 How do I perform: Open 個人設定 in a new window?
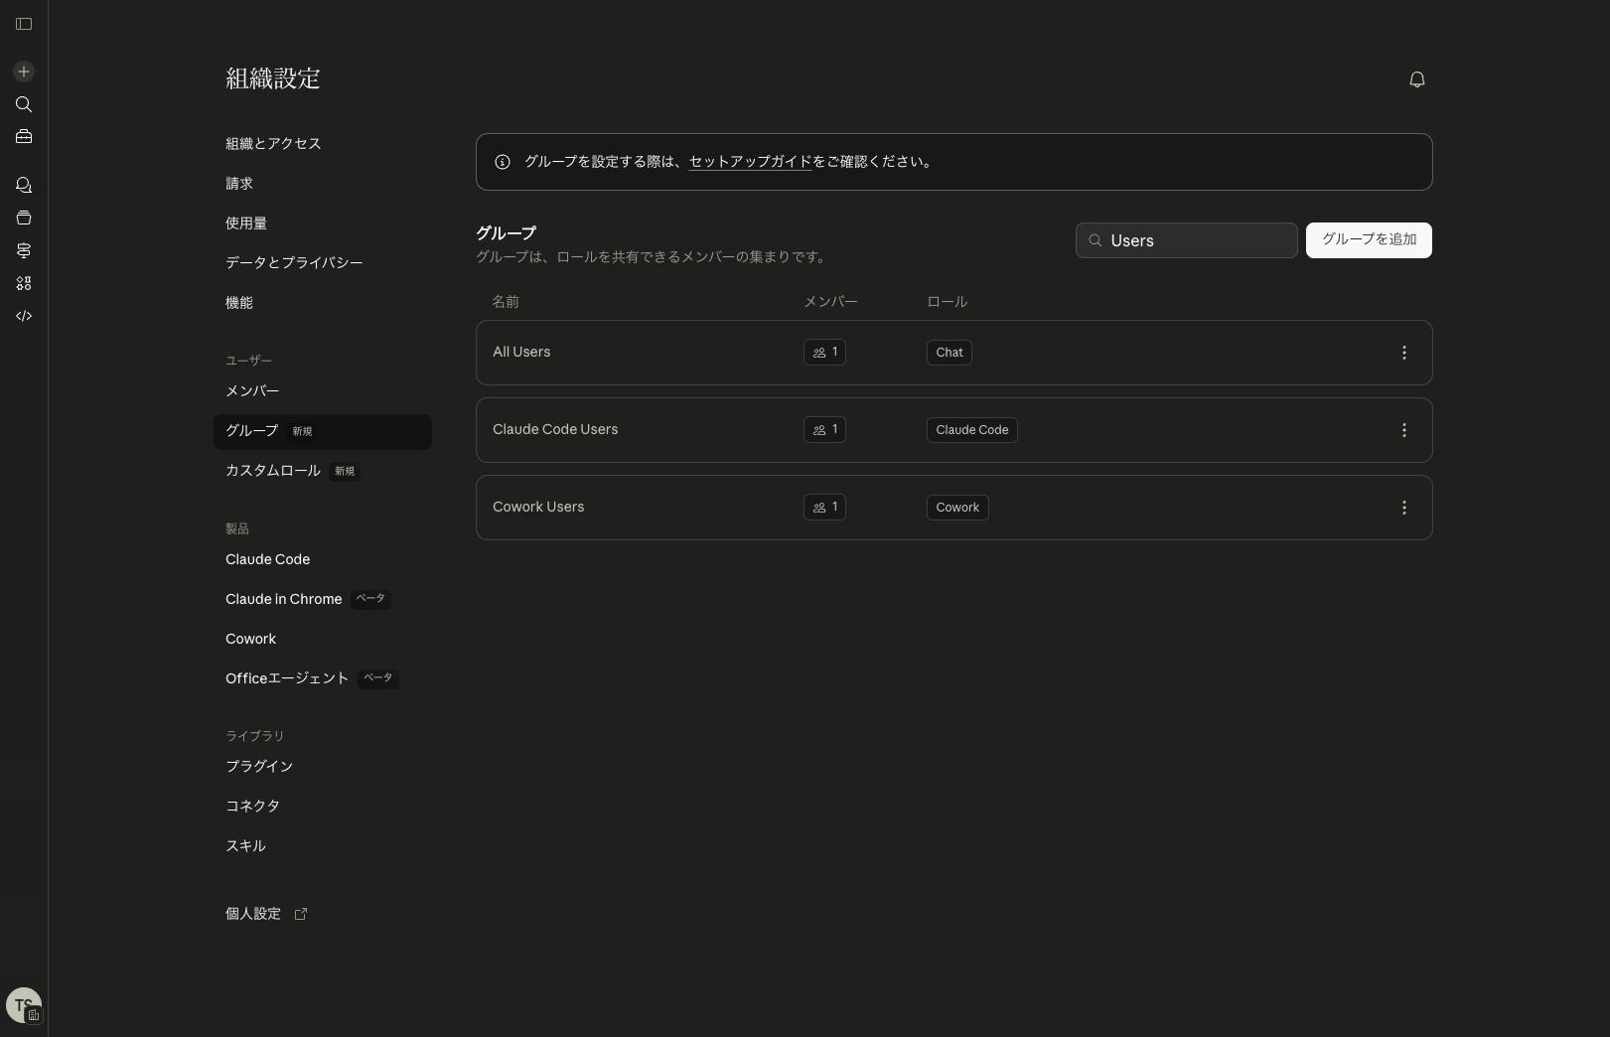[253, 913]
